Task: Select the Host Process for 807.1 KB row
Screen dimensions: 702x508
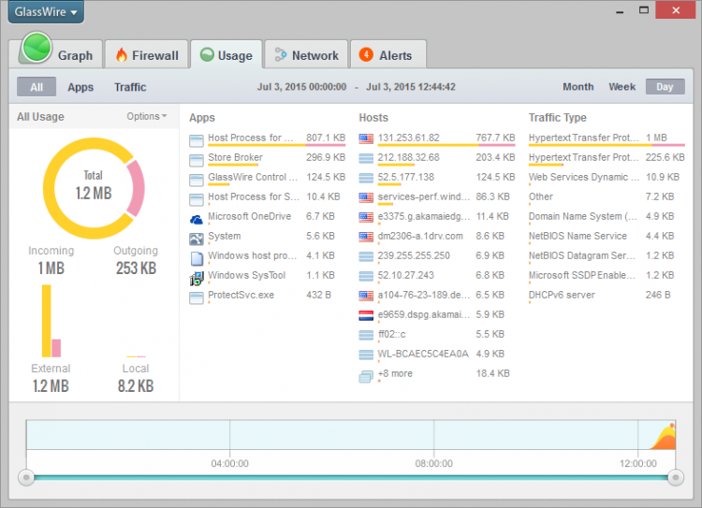Action: (x=268, y=138)
